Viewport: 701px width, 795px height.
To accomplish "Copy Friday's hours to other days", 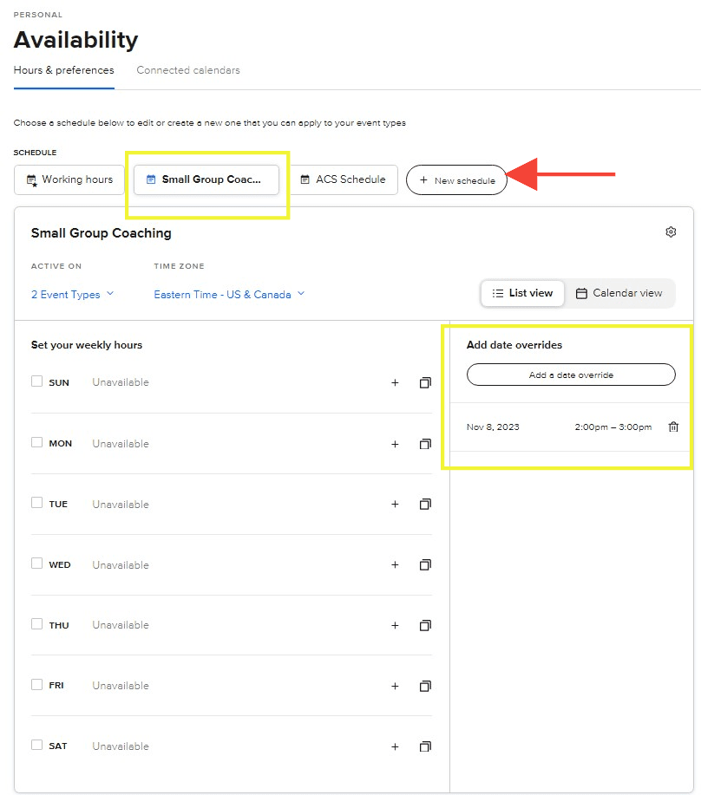I will pos(425,686).
